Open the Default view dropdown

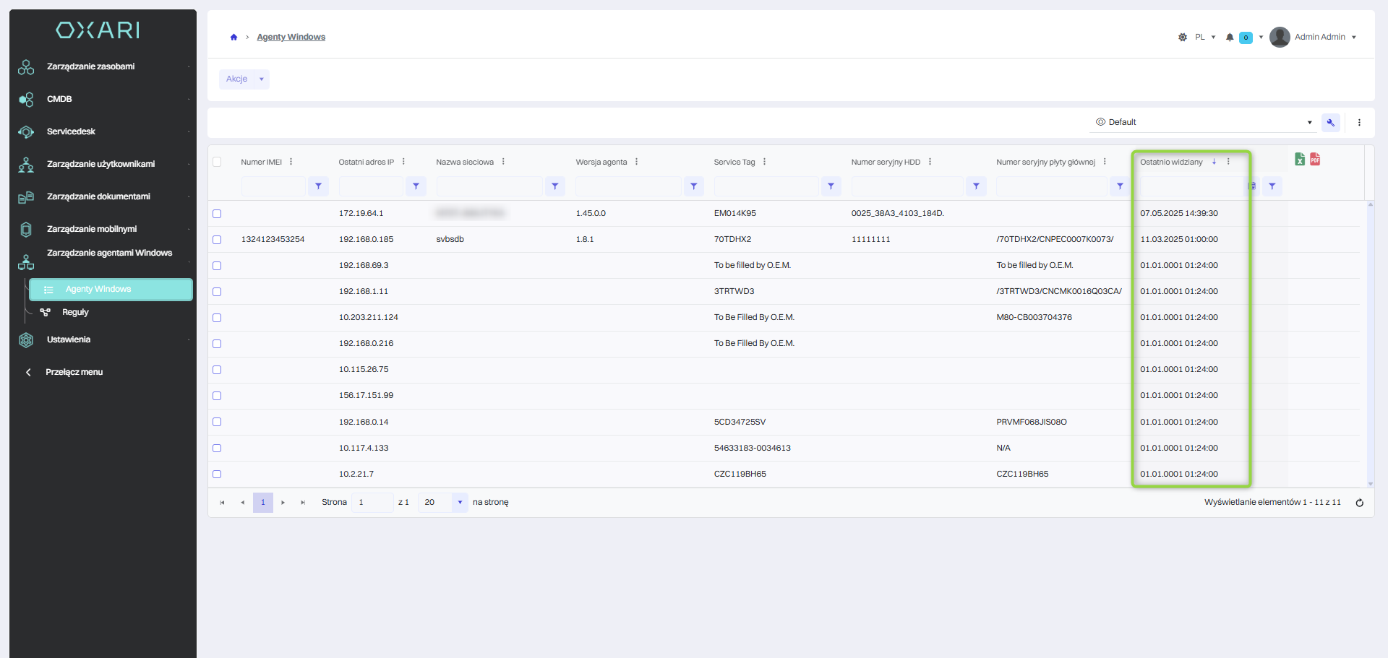[1203, 122]
